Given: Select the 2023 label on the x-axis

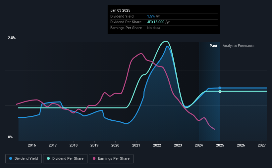Looking at the screenshot, I should 178,145.
